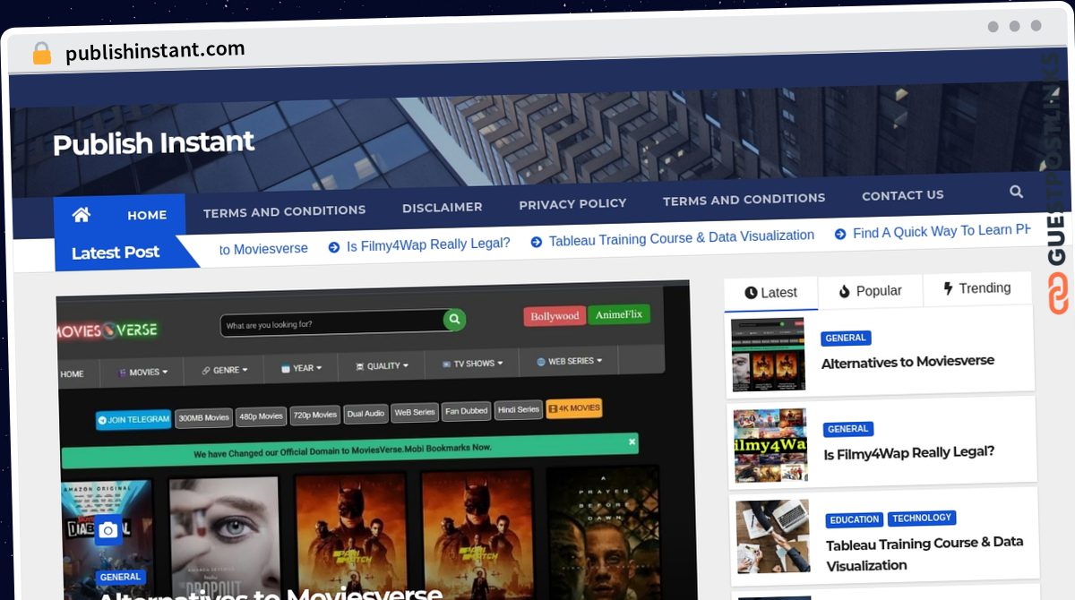Open ticker headline 'Tableau Training Course & Data Visualization'
The height and width of the screenshot is (600, 1075).
[x=681, y=237]
